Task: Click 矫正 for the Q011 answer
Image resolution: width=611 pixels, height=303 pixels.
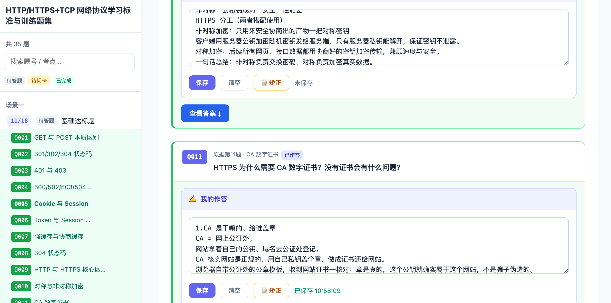Action: pos(271,291)
